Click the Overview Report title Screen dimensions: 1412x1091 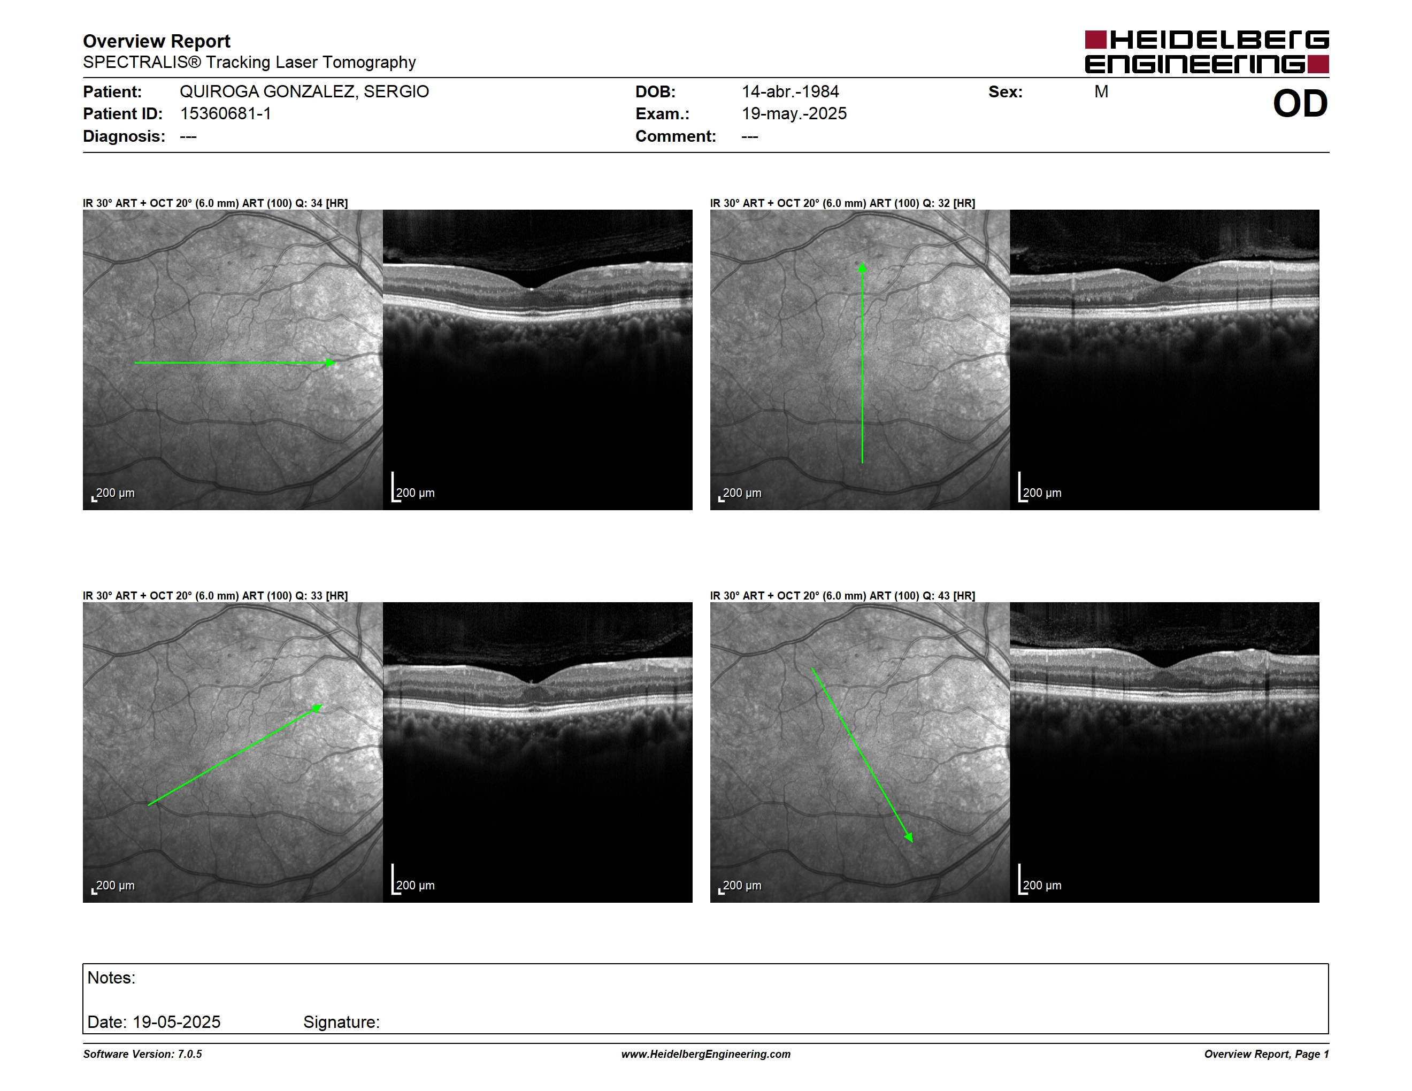point(157,41)
